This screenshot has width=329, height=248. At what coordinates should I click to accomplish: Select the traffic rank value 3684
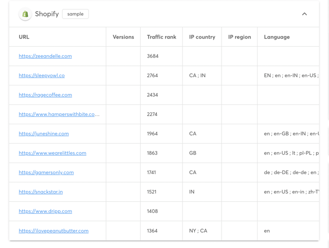(x=153, y=56)
